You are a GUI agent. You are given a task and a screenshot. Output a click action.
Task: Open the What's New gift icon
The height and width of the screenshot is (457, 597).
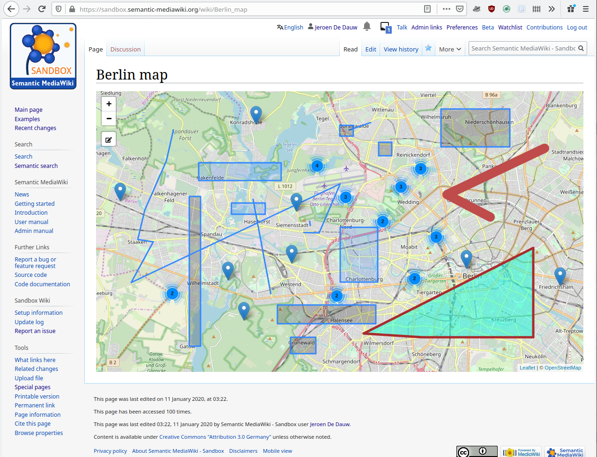pos(571,9)
